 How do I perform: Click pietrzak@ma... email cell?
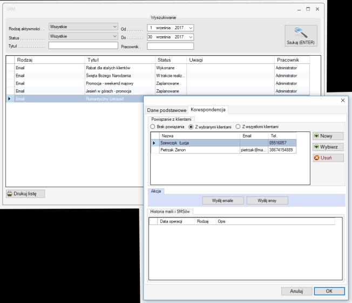[254, 150]
